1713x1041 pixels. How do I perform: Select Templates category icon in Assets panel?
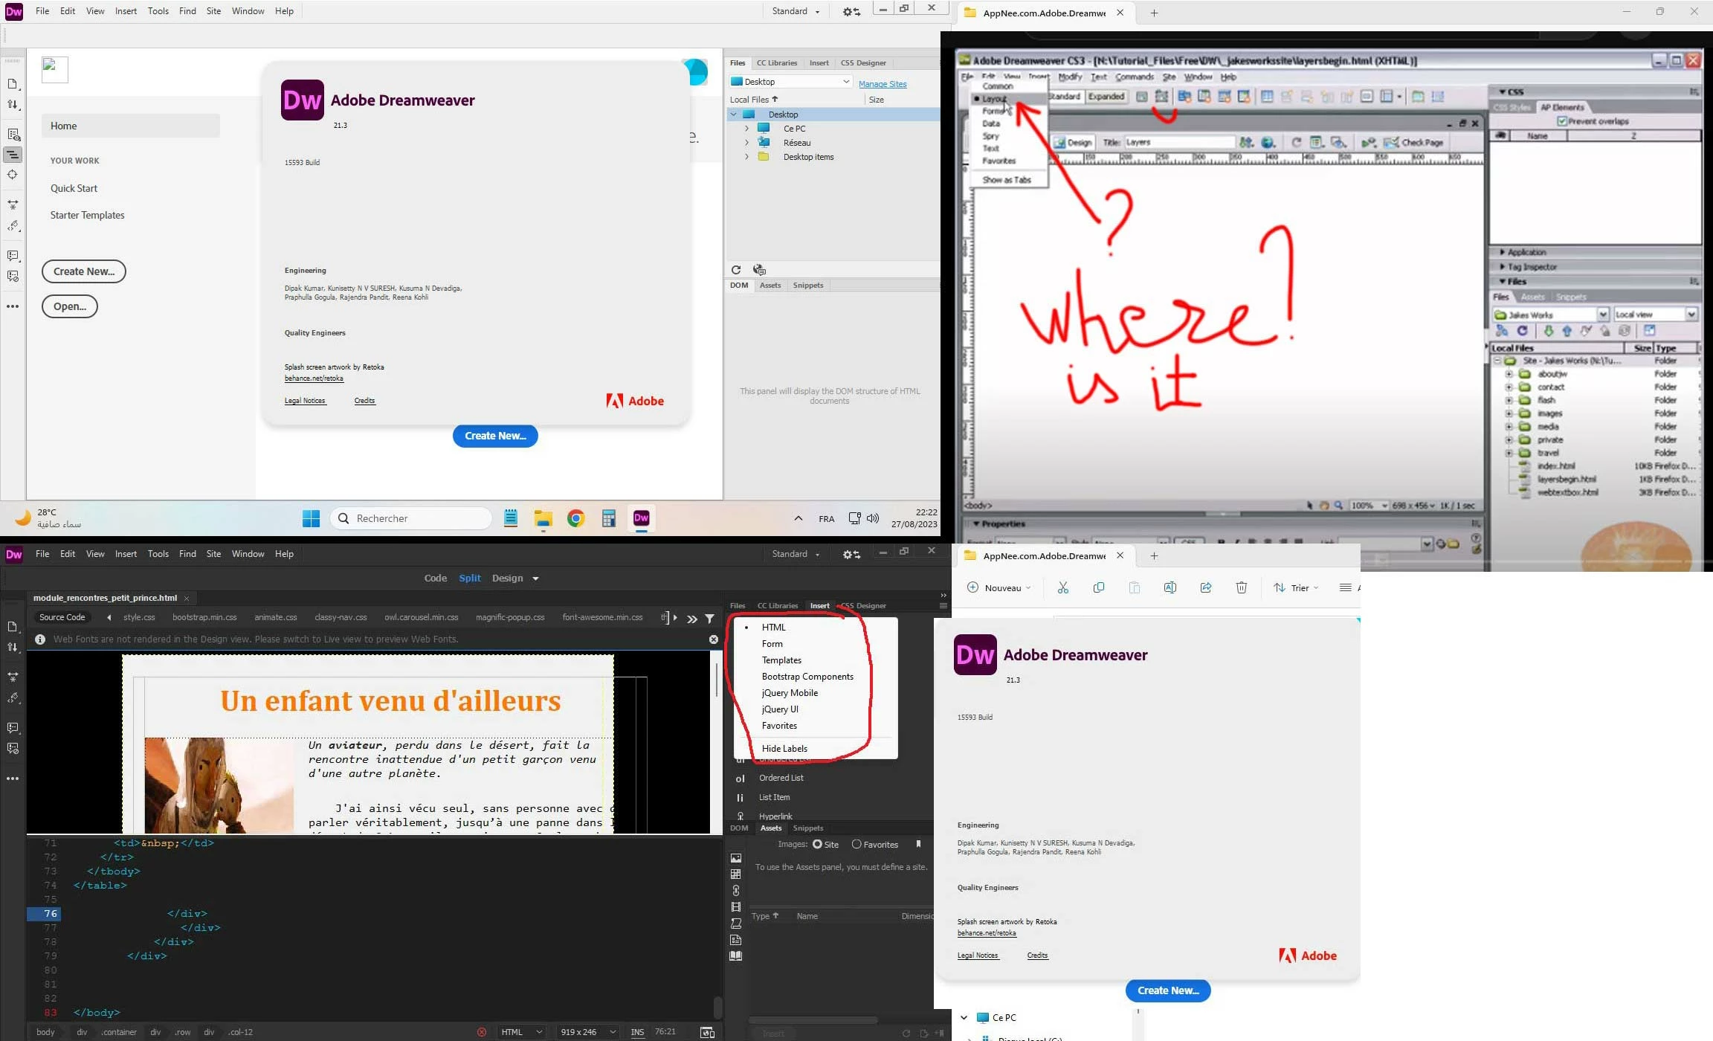[736, 940]
